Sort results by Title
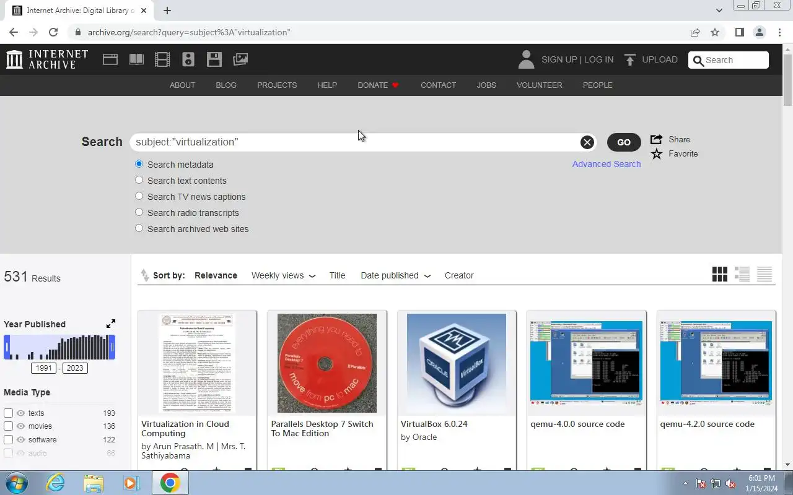This screenshot has height=495, width=793. [x=337, y=275]
